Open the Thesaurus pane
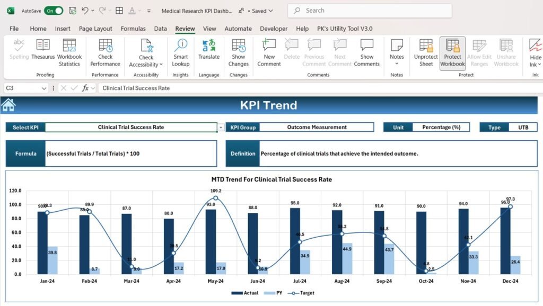Viewport: 543px width, 306px height. (x=42, y=51)
